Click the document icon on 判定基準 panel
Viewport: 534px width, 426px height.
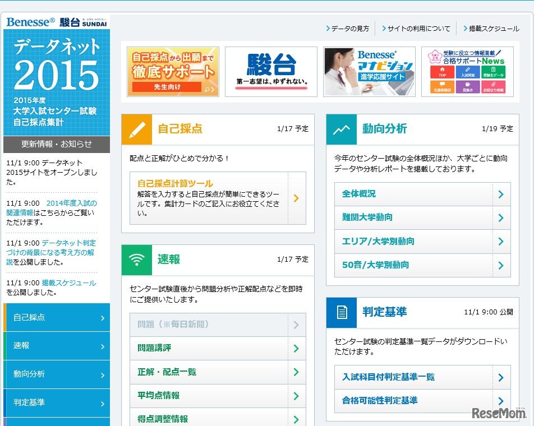tap(342, 313)
